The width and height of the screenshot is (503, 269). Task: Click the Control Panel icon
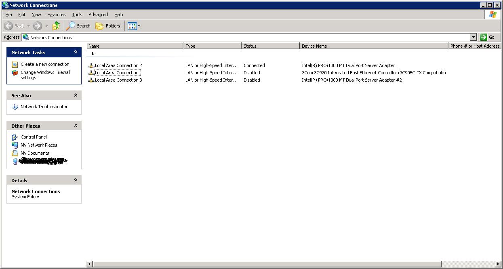15,137
